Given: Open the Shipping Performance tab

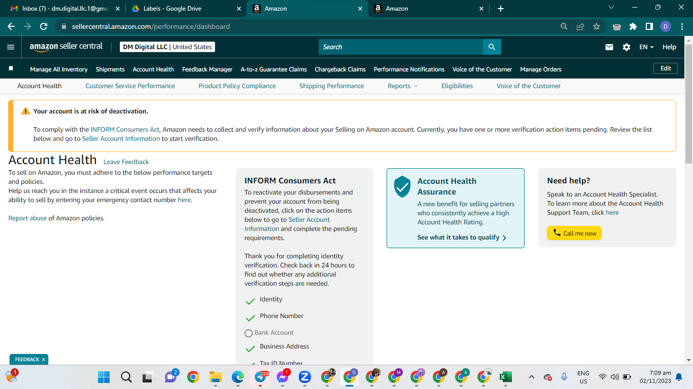Looking at the screenshot, I should pos(332,86).
